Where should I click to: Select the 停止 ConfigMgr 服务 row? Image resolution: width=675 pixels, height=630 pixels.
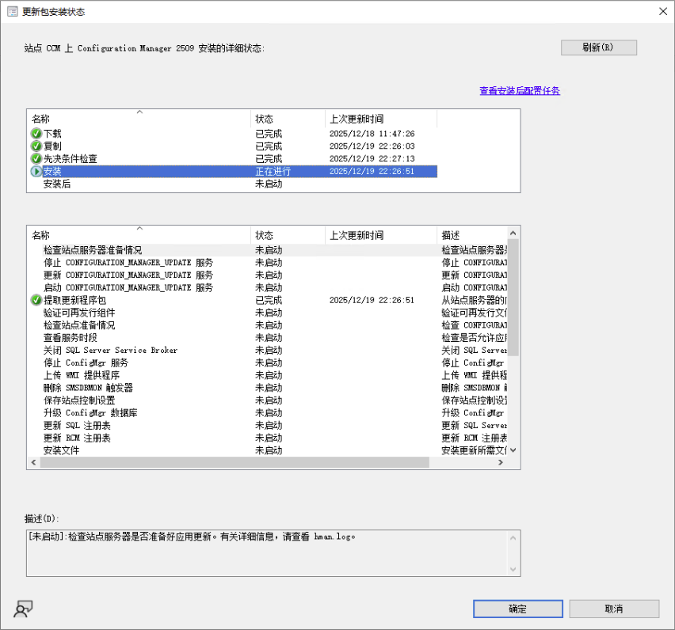pos(268,362)
